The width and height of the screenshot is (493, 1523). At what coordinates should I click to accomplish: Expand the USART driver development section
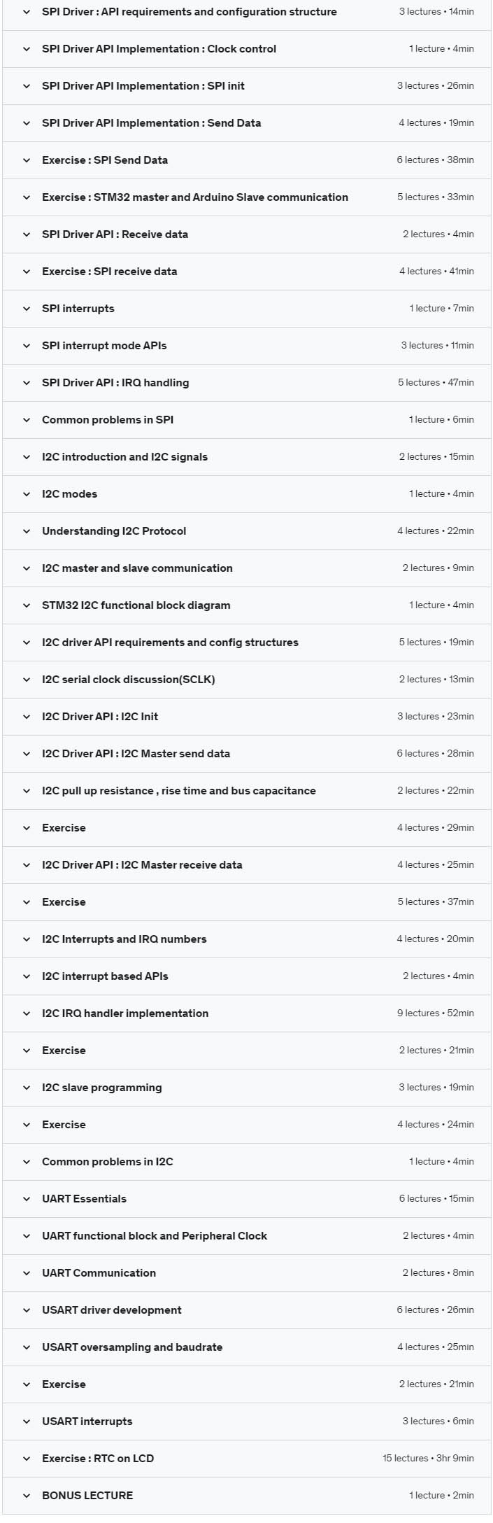pos(247,1310)
